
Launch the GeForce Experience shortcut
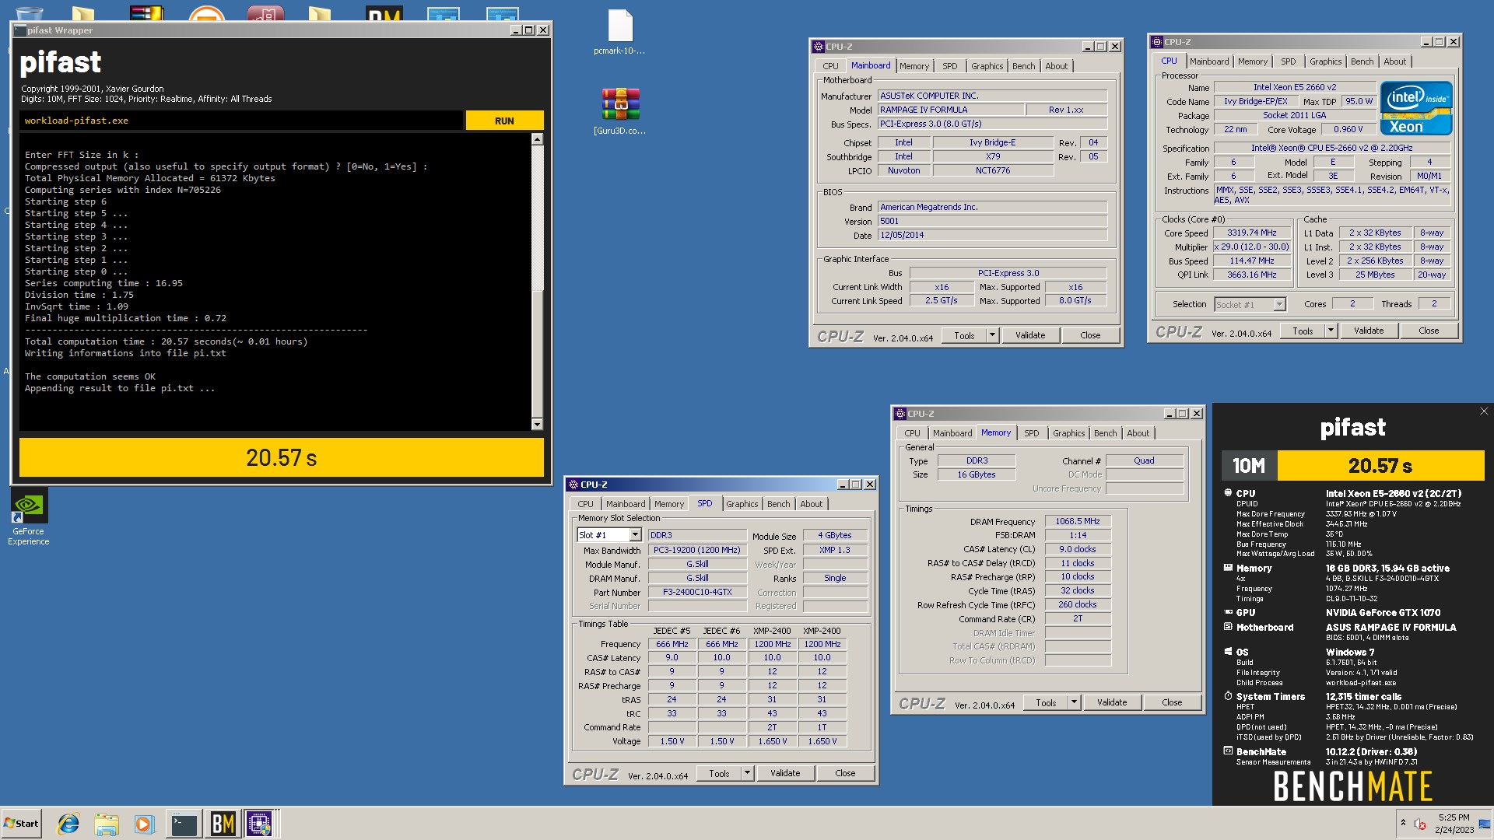(x=29, y=517)
